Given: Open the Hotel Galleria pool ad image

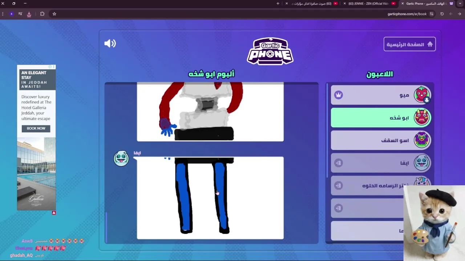Looking at the screenshot, I should click(36, 174).
